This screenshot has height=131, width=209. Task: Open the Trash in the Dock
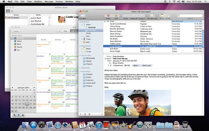[185, 125]
